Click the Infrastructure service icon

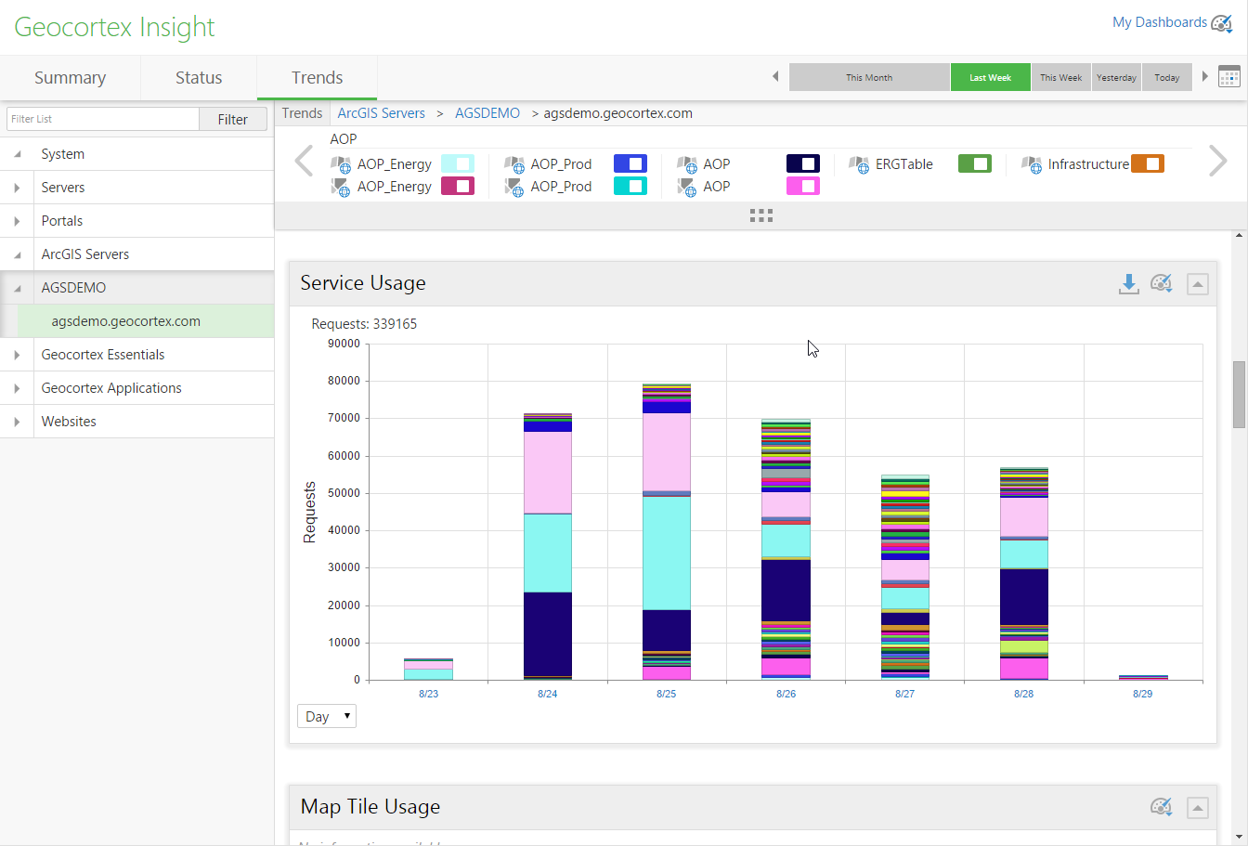[1032, 164]
